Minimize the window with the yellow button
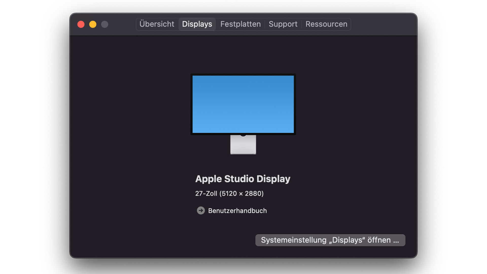487x274 pixels. tap(93, 24)
